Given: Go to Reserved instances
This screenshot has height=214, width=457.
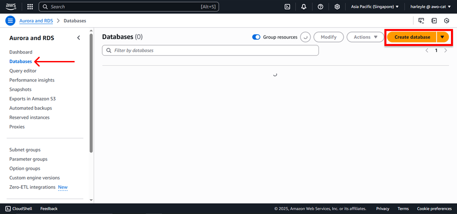Looking at the screenshot, I should click(x=29, y=117).
